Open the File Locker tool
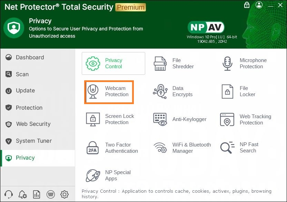Image resolution: width=287 pixels, height=202 pixels. [239, 92]
